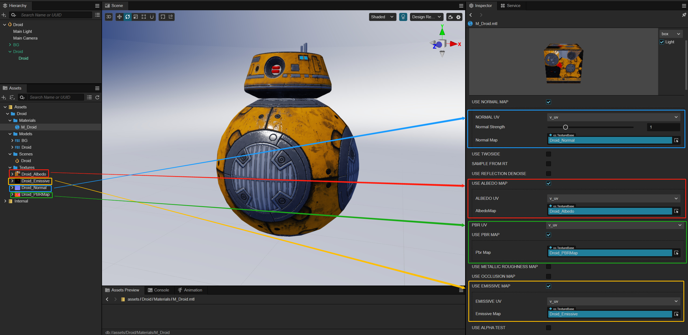Open scene camera settings icon
Screen dimensions: 688x335
(451, 17)
